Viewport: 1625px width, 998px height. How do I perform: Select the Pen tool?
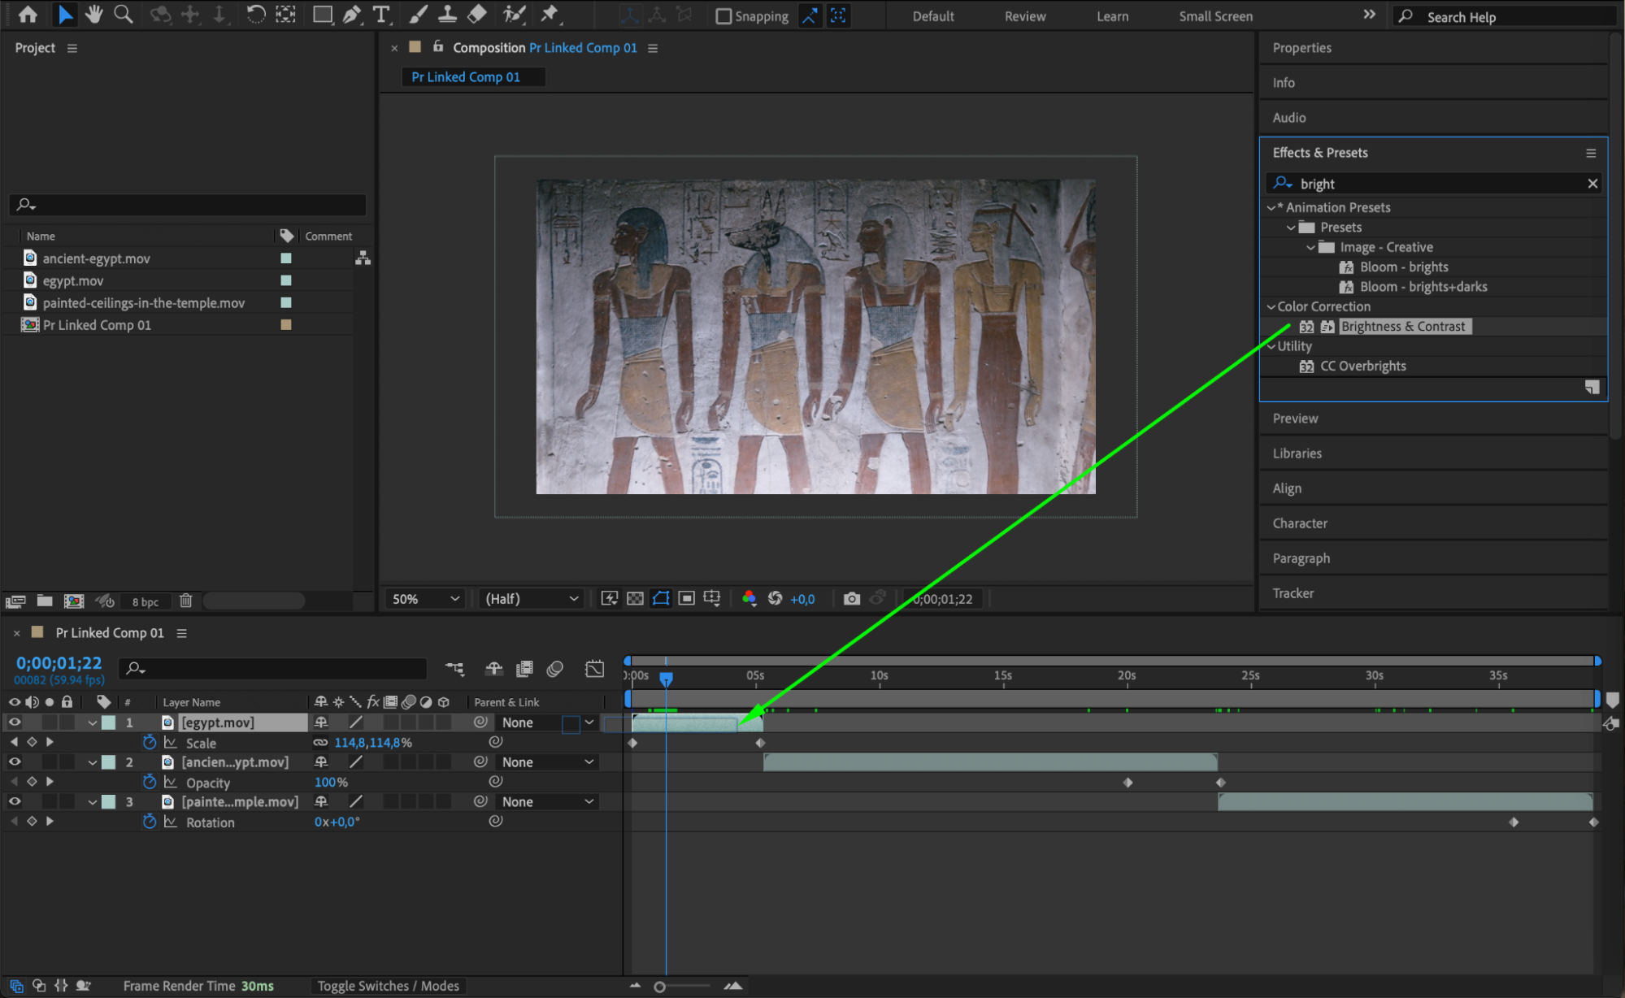coord(351,14)
